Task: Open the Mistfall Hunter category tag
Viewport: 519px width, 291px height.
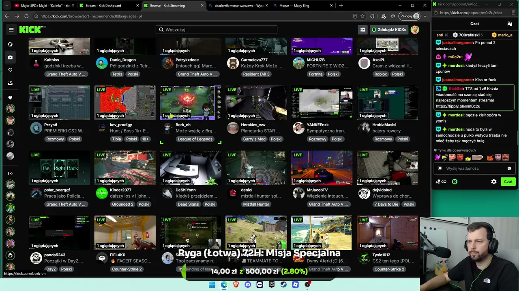Action: [256, 204]
